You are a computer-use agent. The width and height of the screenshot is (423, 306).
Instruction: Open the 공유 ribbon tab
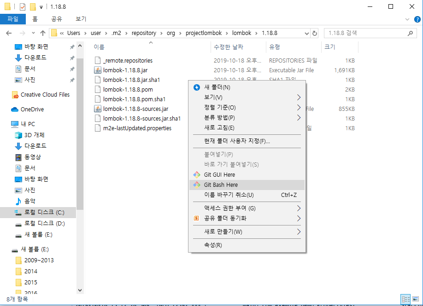57,19
